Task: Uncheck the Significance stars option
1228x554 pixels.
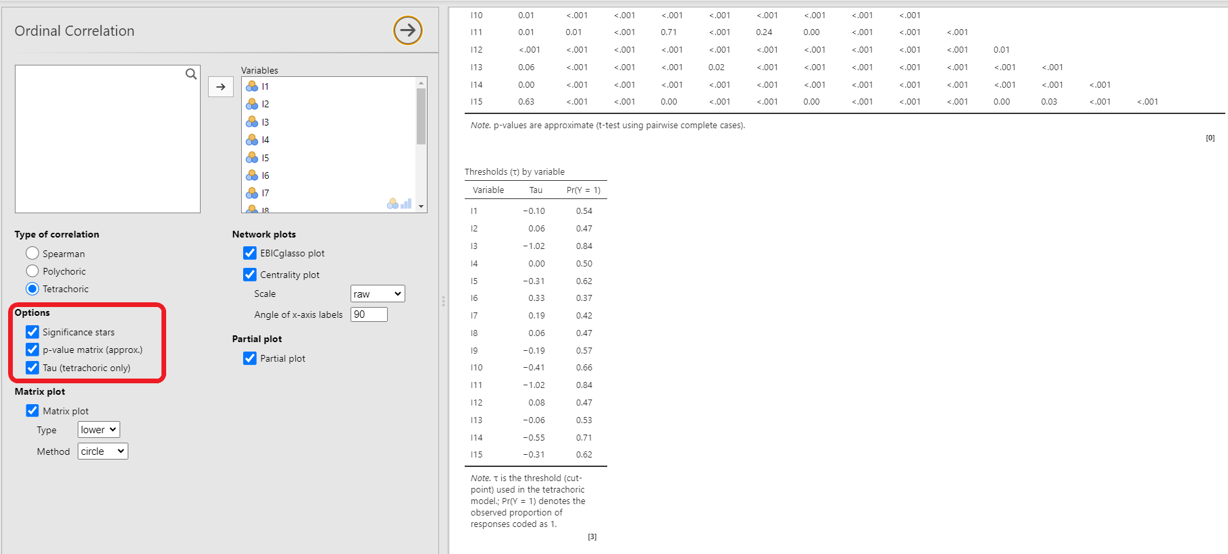Action: pyautogui.click(x=32, y=332)
